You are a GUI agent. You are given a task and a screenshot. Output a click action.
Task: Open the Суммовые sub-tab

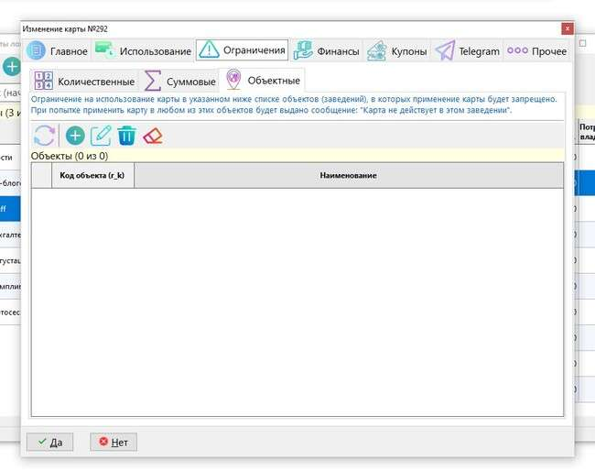click(x=179, y=82)
